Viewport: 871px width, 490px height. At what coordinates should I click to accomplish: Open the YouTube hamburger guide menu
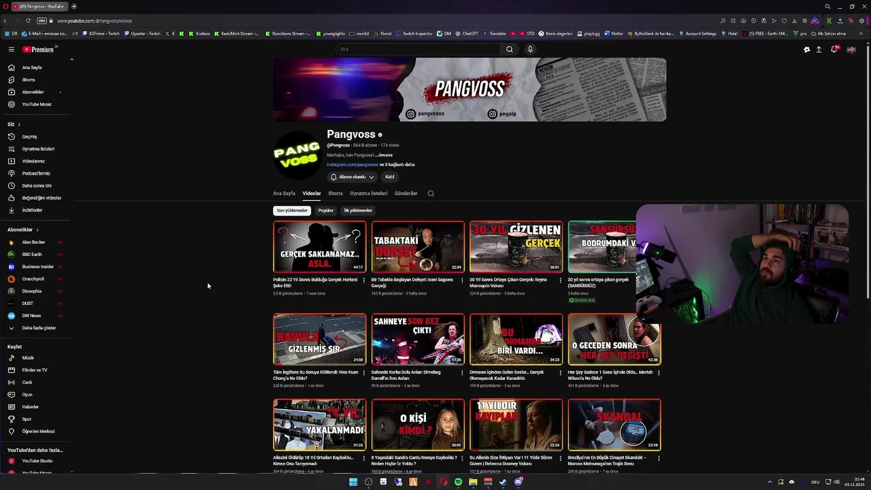point(11,49)
